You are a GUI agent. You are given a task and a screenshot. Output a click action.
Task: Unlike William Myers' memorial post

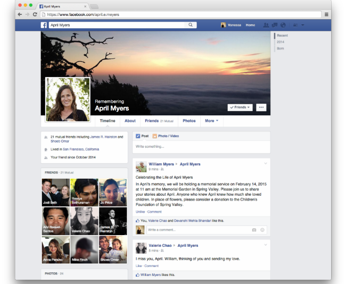pyautogui.click(x=140, y=212)
